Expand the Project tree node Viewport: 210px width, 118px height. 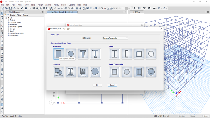(9, 20)
